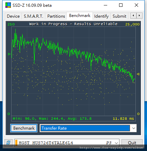The width and height of the screenshot is (147, 151).
Task: Open the Device tab
Action: click(x=13, y=16)
